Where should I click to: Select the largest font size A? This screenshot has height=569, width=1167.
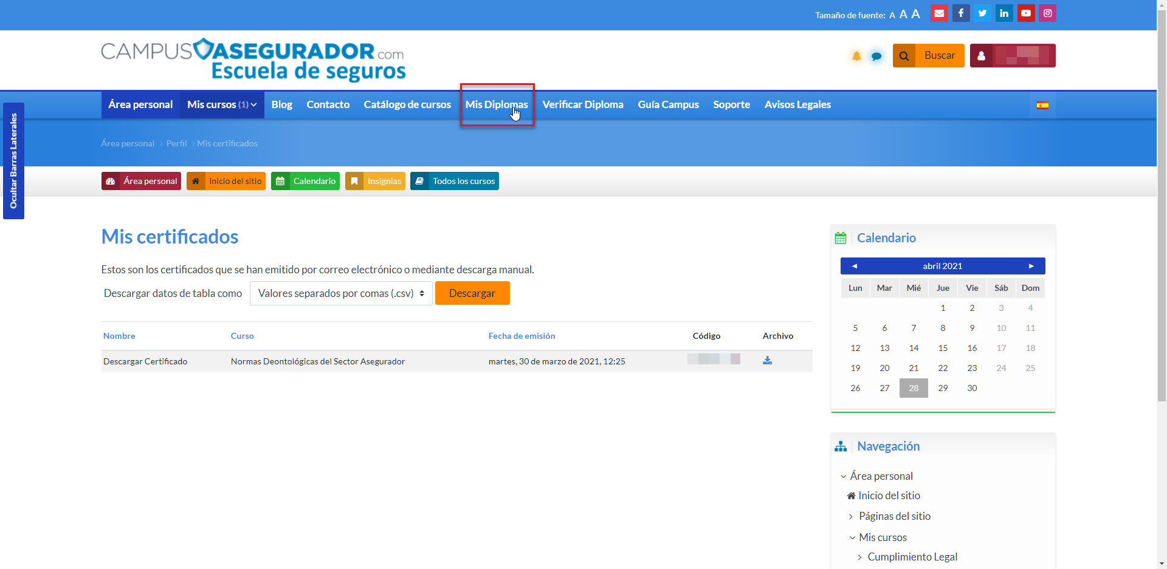click(x=915, y=14)
